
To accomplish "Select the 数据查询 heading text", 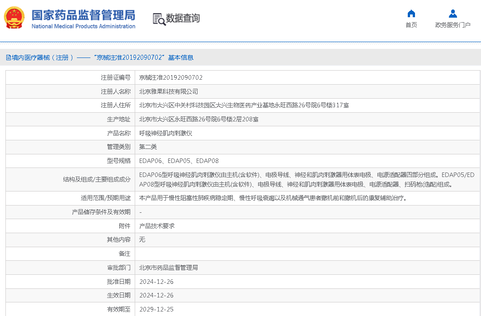I will pyautogui.click(x=183, y=19).
